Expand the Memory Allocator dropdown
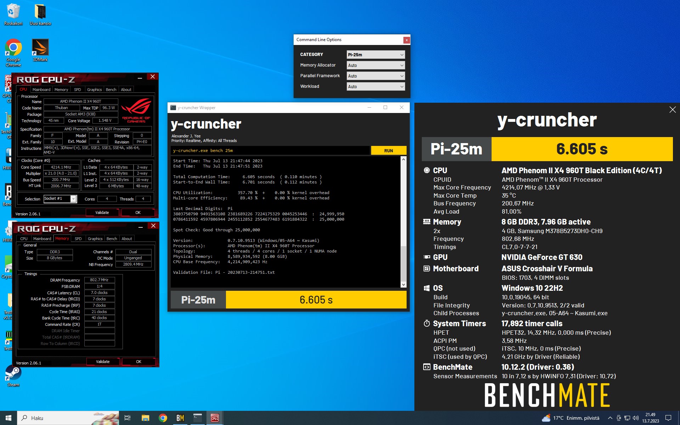This screenshot has height=425, width=680. click(x=375, y=65)
